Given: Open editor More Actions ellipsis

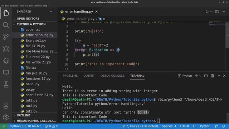Looking at the screenshot, I should pos(223,12).
